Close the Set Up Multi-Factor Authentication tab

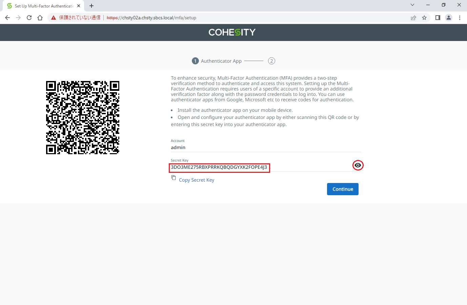point(79,6)
